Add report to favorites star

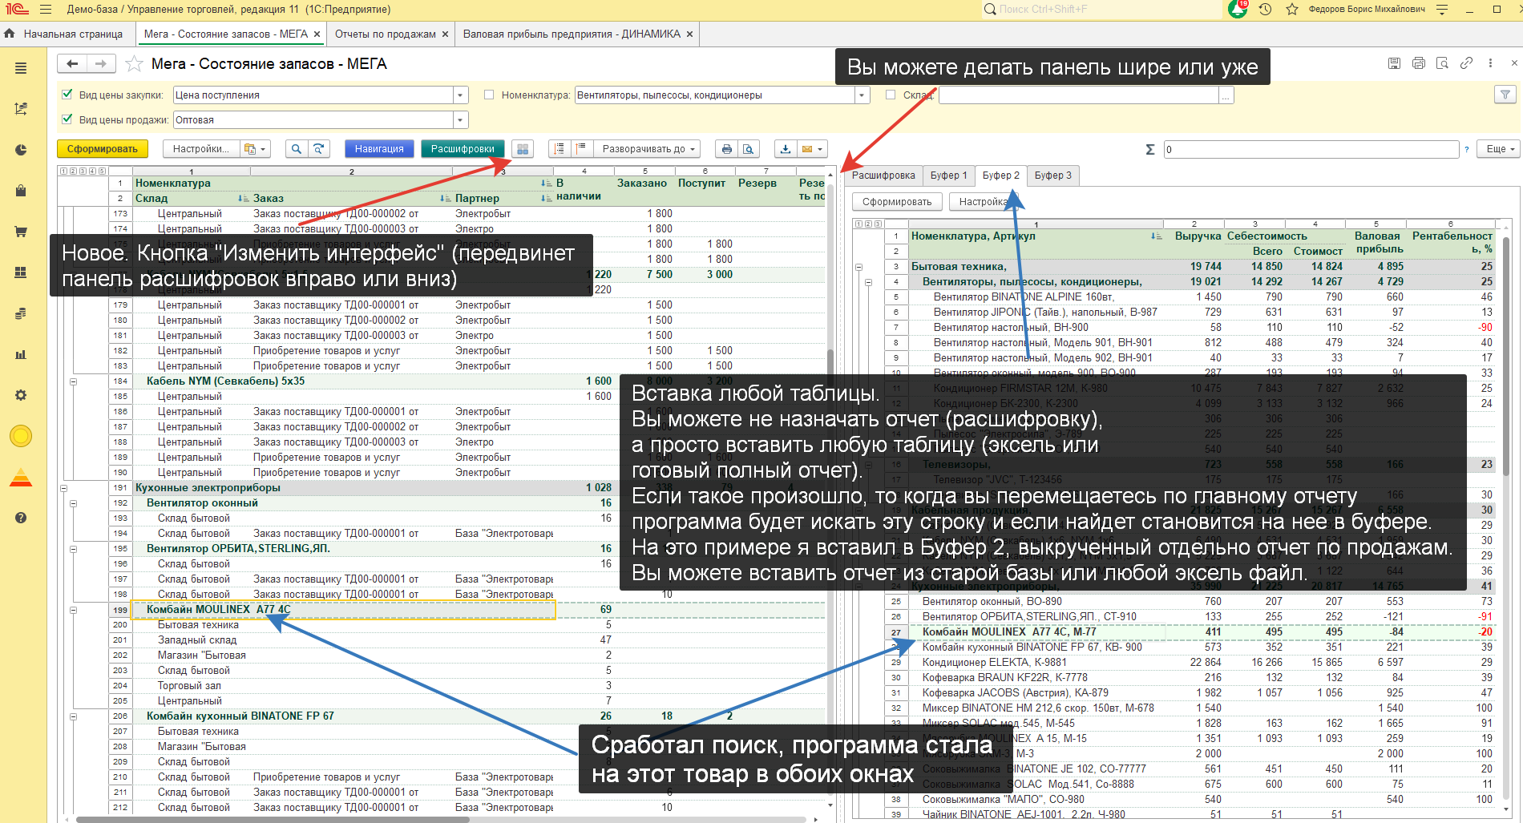pyautogui.click(x=135, y=63)
